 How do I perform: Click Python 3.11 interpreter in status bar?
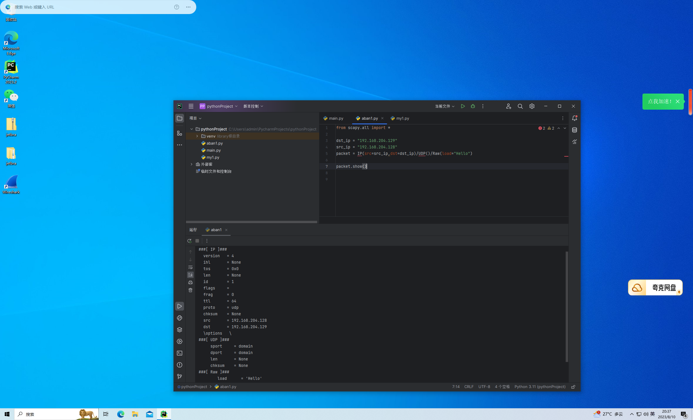click(x=540, y=387)
